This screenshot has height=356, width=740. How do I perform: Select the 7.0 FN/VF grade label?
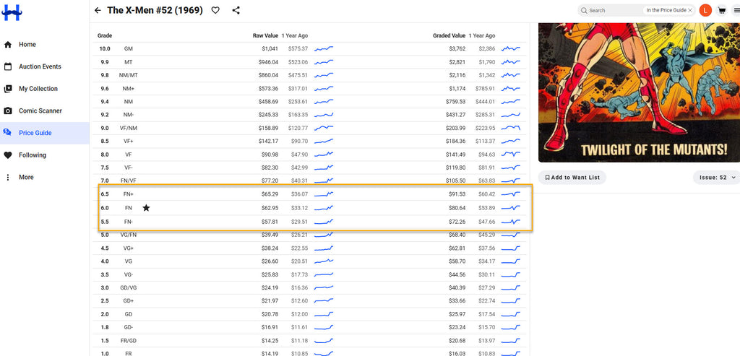pos(130,181)
